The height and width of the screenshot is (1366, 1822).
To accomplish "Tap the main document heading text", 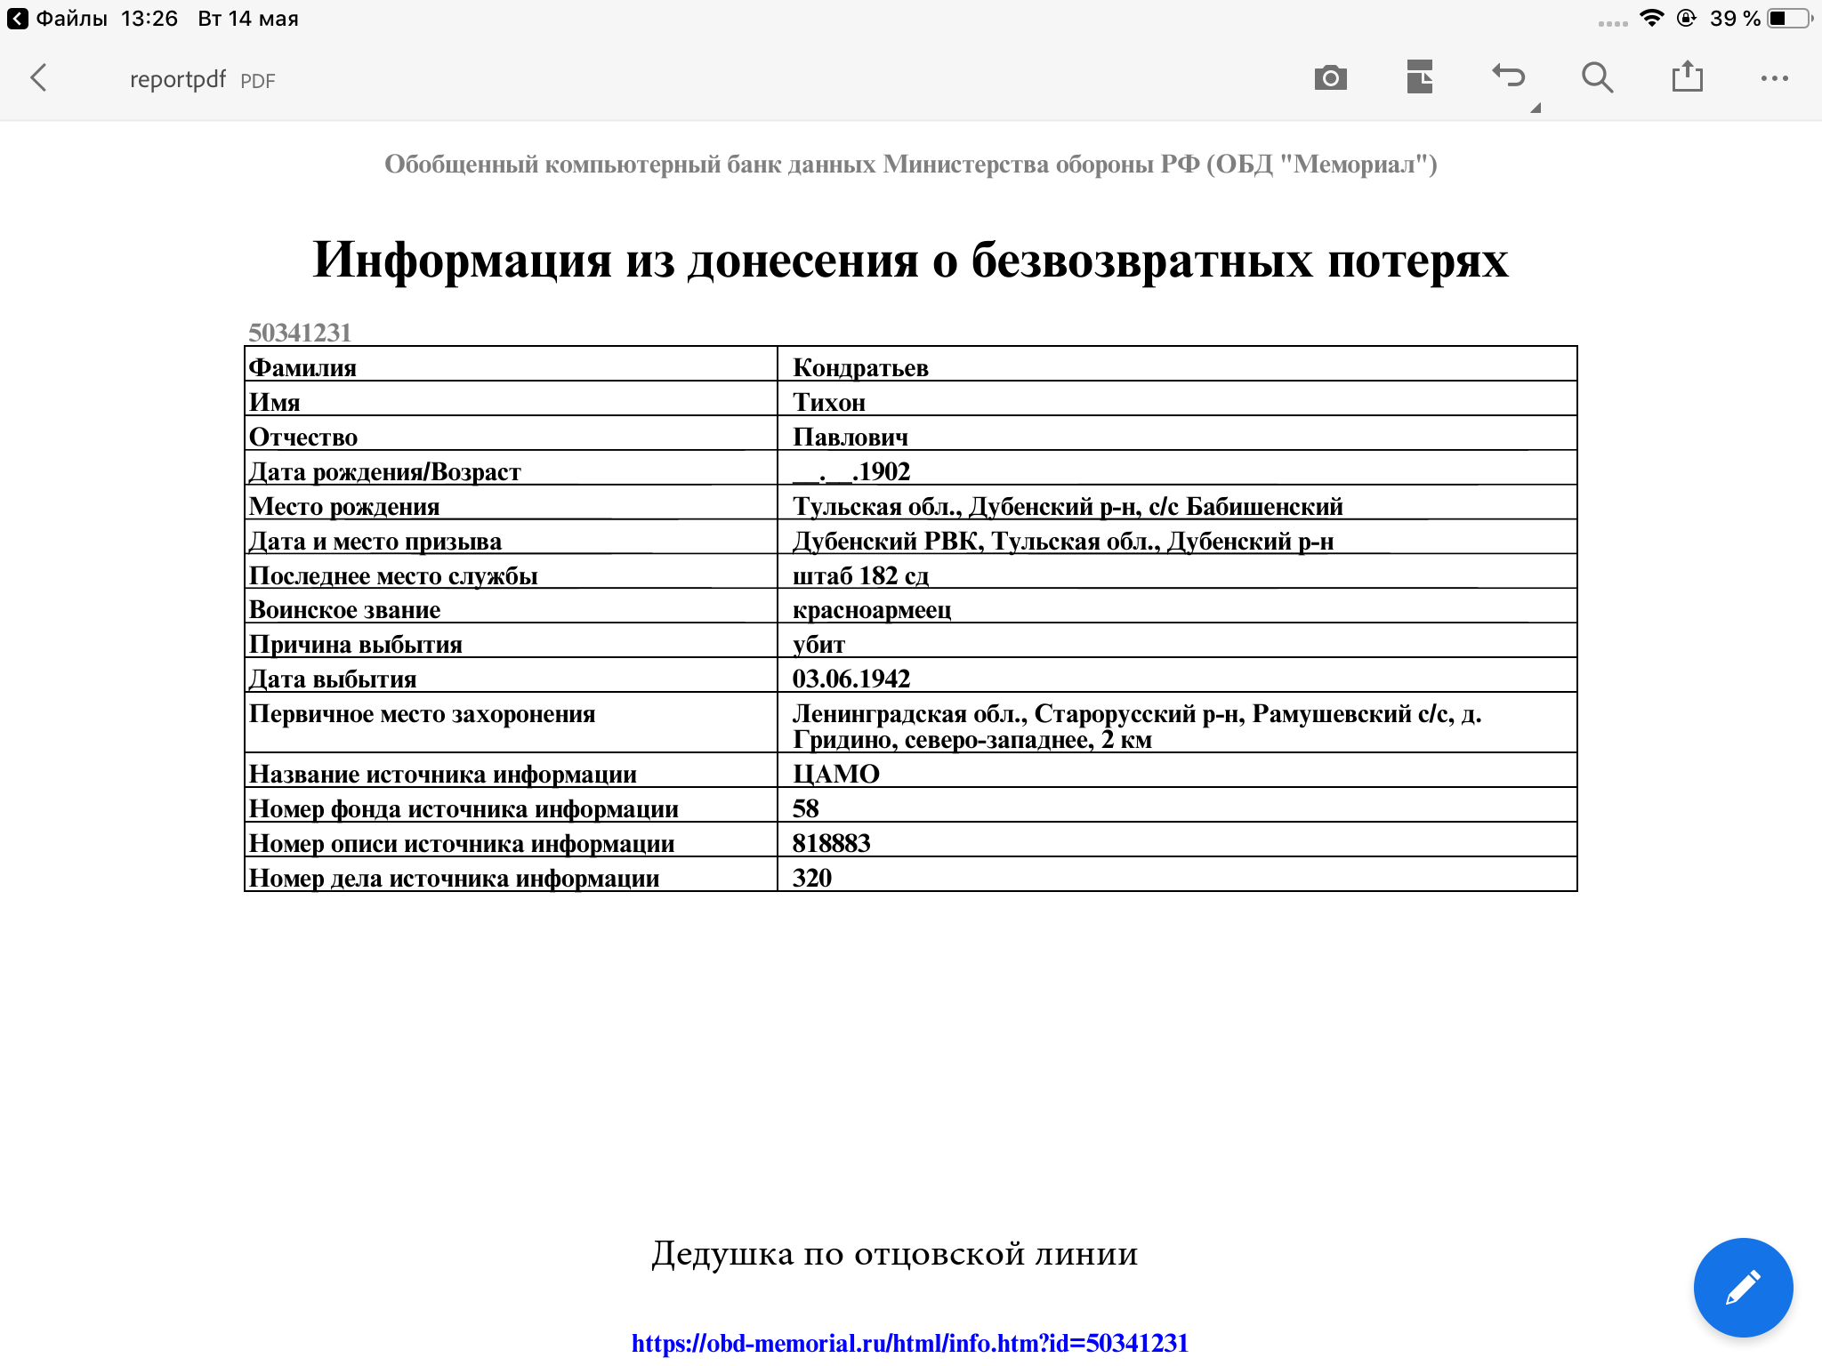I will [x=910, y=260].
